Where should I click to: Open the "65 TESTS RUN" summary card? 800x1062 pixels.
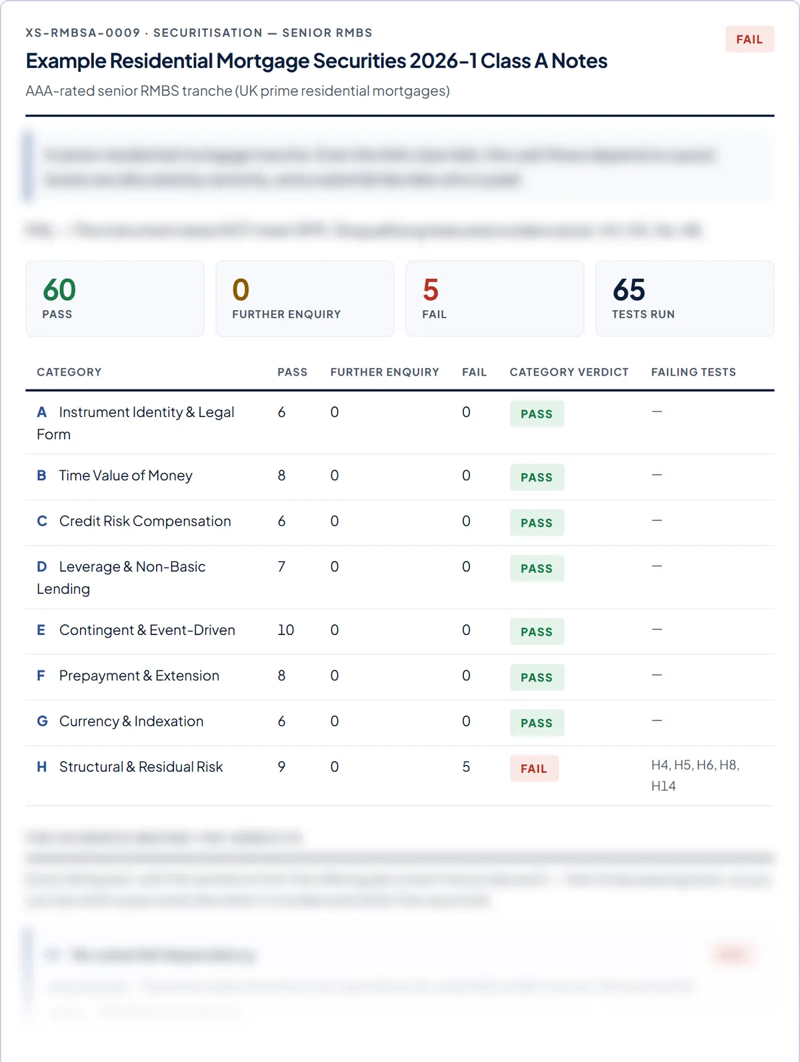pos(685,299)
